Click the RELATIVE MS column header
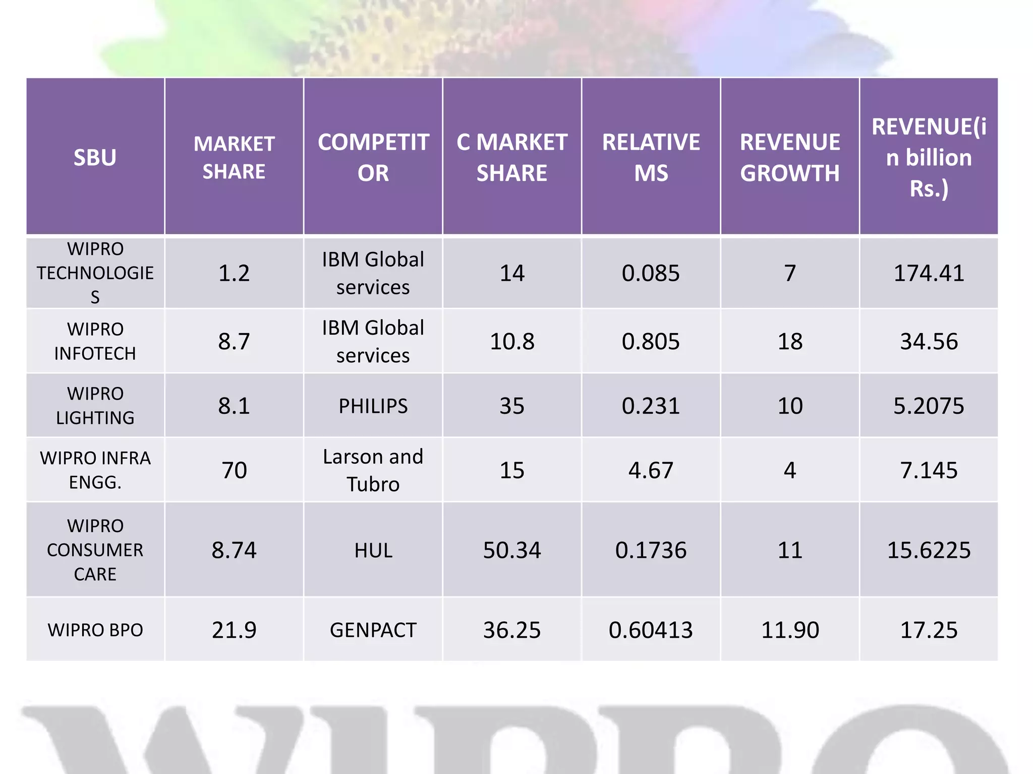The height and width of the screenshot is (774, 1033). (x=651, y=157)
